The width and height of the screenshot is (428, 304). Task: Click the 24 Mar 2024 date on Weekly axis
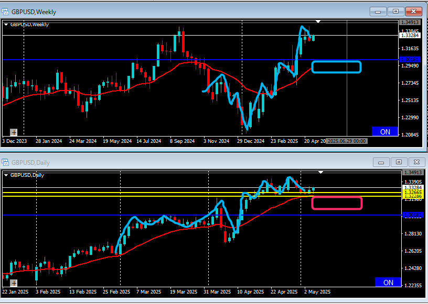click(x=83, y=141)
